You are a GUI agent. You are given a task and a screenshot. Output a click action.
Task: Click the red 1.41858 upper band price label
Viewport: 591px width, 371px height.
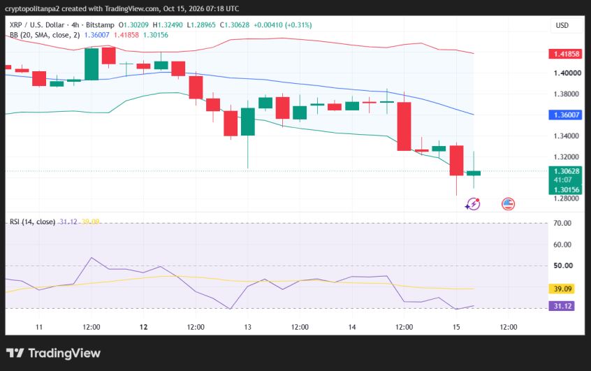tap(565, 54)
